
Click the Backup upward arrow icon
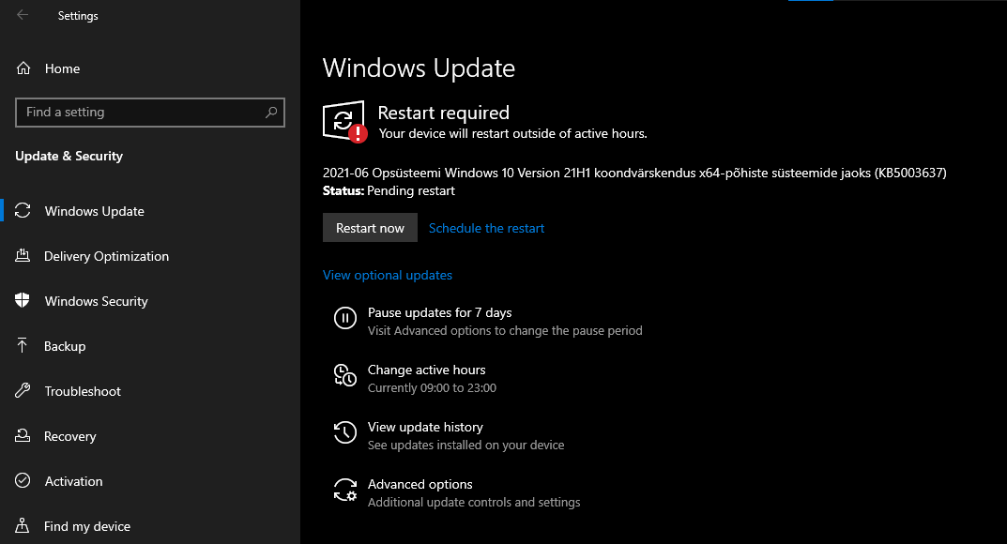click(x=23, y=345)
